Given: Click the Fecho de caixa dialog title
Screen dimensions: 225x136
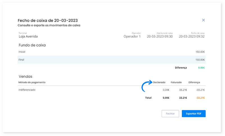Looking at the screenshot, I should [48, 20].
